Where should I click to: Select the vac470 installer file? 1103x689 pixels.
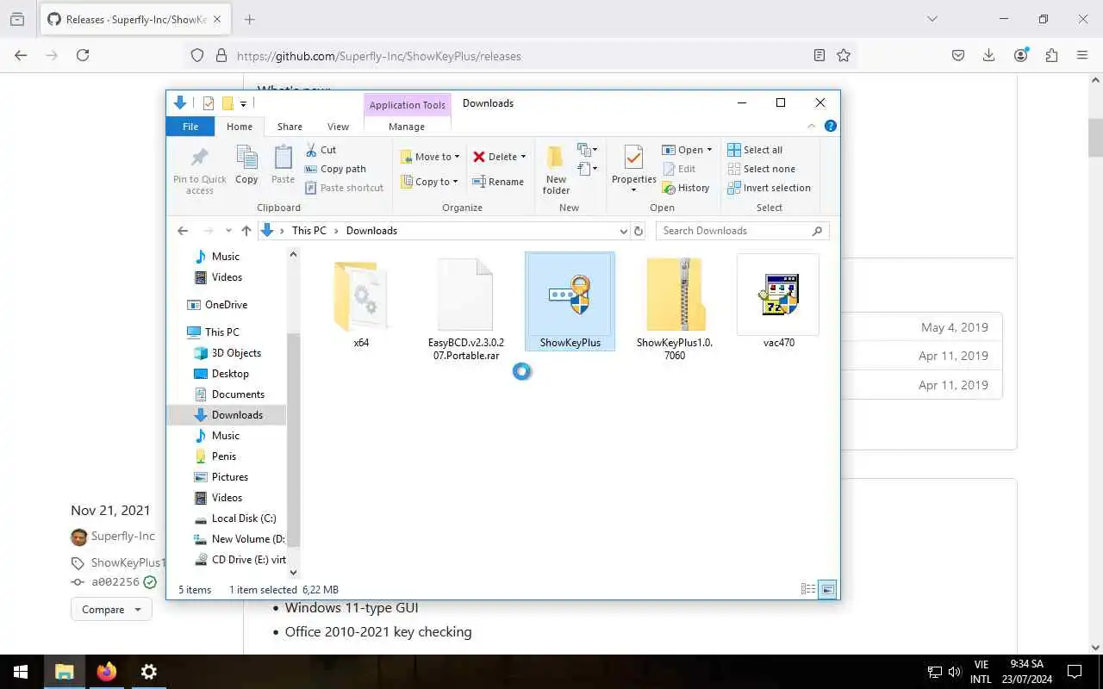pos(779,303)
